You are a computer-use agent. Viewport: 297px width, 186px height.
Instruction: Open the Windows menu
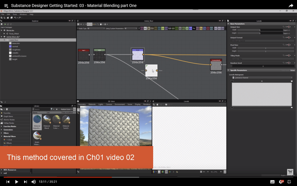pos(23,15)
